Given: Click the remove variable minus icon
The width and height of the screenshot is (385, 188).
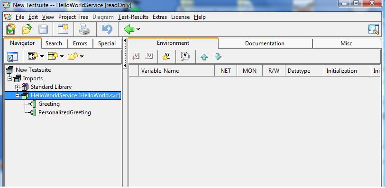Looking at the screenshot, I should click(x=149, y=57).
